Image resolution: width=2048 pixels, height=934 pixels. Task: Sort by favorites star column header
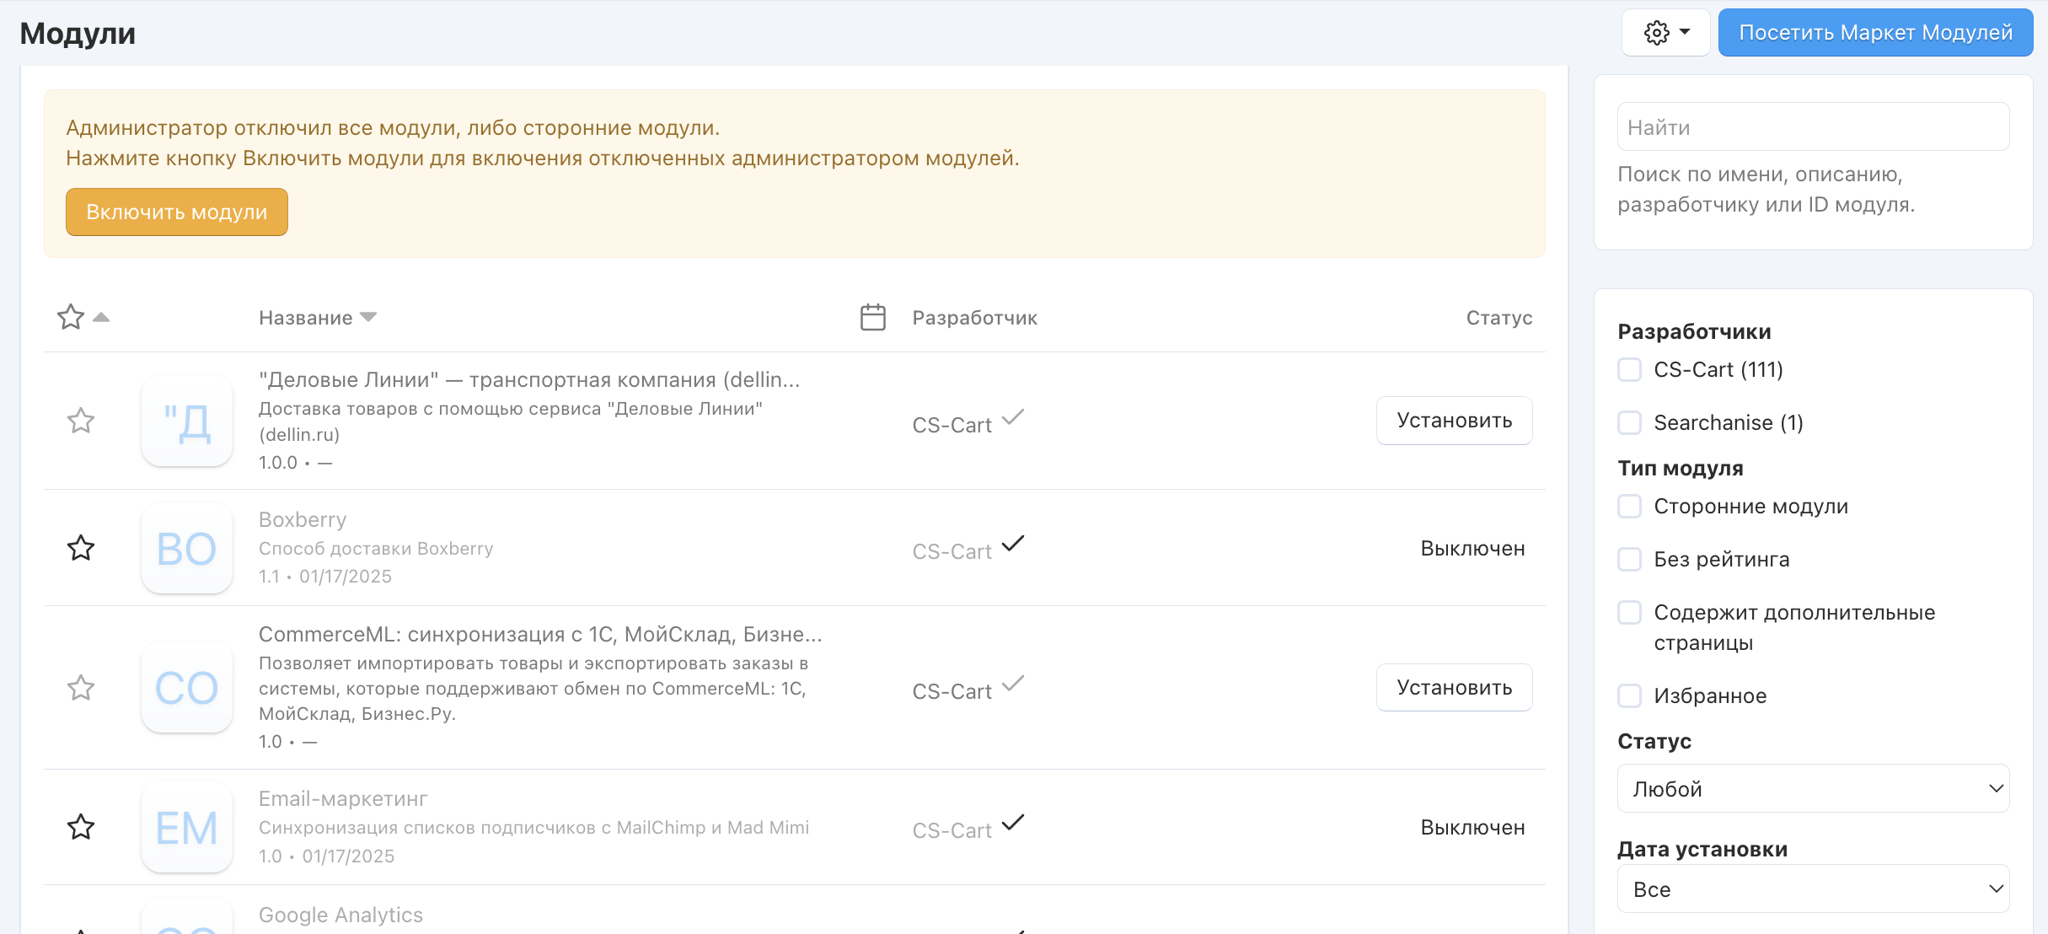(x=72, y=318)
